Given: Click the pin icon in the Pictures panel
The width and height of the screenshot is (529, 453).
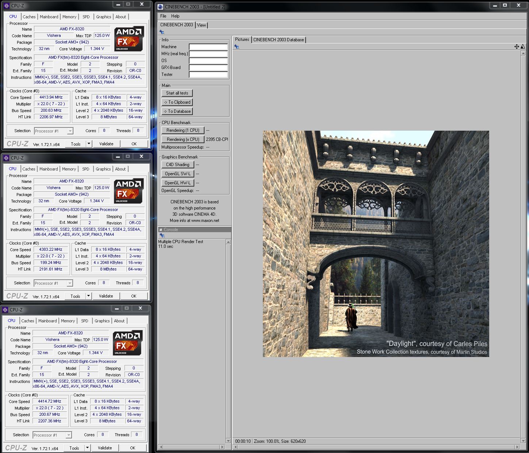Looking at the screenshot, I should [x=237, y=47].
